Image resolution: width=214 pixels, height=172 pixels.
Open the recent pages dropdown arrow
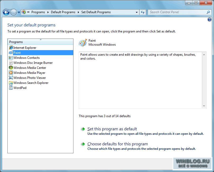[19, 12]
